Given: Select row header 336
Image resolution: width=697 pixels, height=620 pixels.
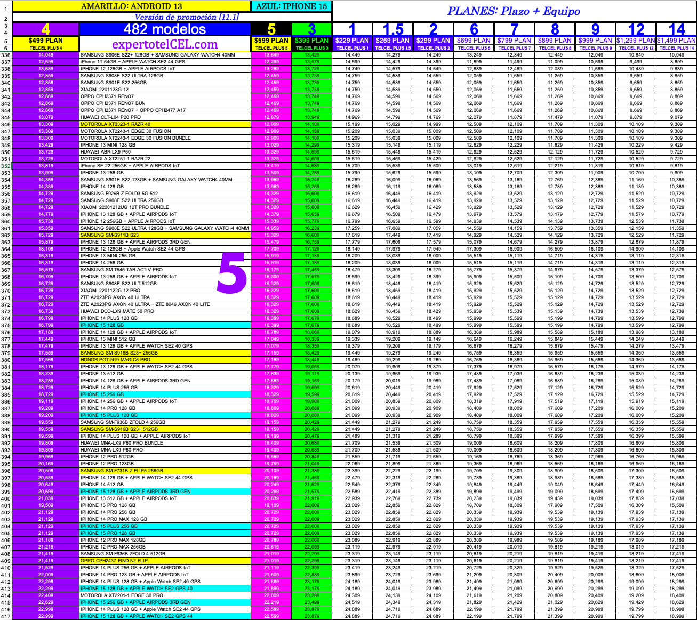Looking at the screenshot, I should [x=6, y=55].
